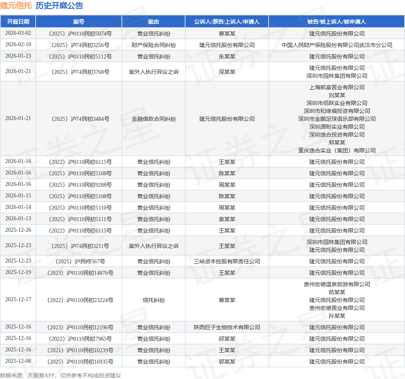Image resolution: width=405 pixels, height=379 pixels.
Task: Click case number (2025)沪0110民初5111号
Action: pyautogui.click(x=80, y=219)
